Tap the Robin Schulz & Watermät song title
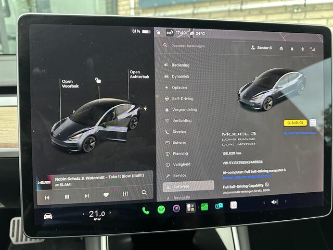The image size is (333, 250). tap(99, 177)
